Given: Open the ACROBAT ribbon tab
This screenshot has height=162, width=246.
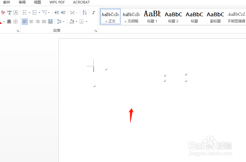Looking at the screenshot, I should 81,2.
